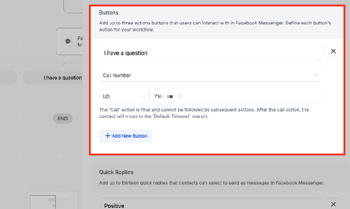Click plus icon in Add New Button

pos(108,136)
